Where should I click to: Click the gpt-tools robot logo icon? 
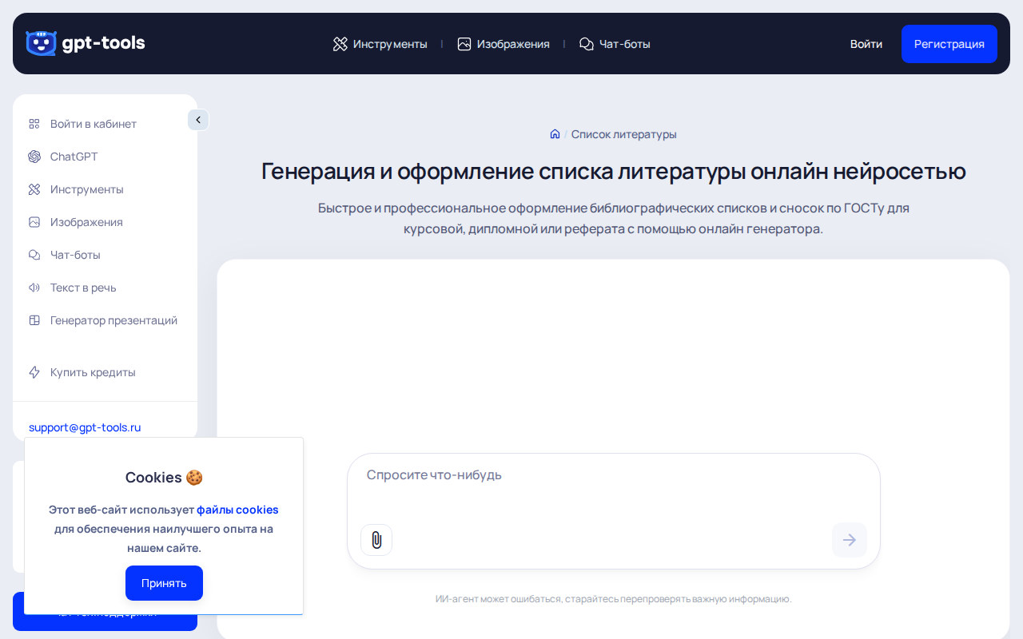(x=41, y=43)
